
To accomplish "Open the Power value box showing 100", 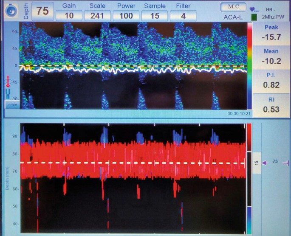I will point(126,15).
